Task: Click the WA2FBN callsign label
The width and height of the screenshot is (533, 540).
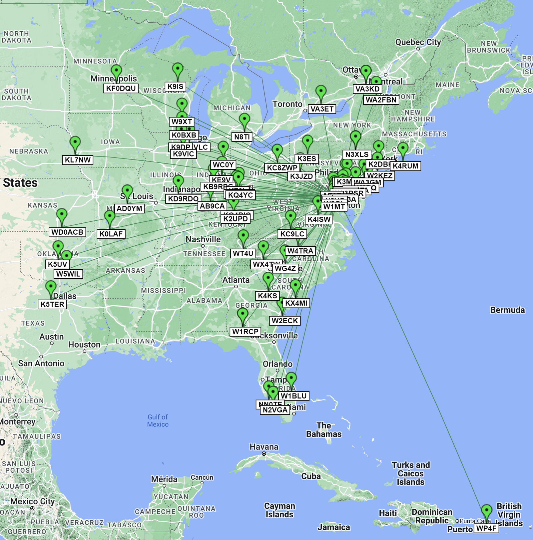Action: (381, 100)
